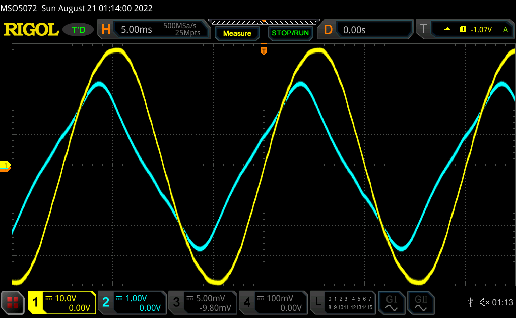Open the channel 4 100mV menu
516x318 pixels.
tap(273, 302)
